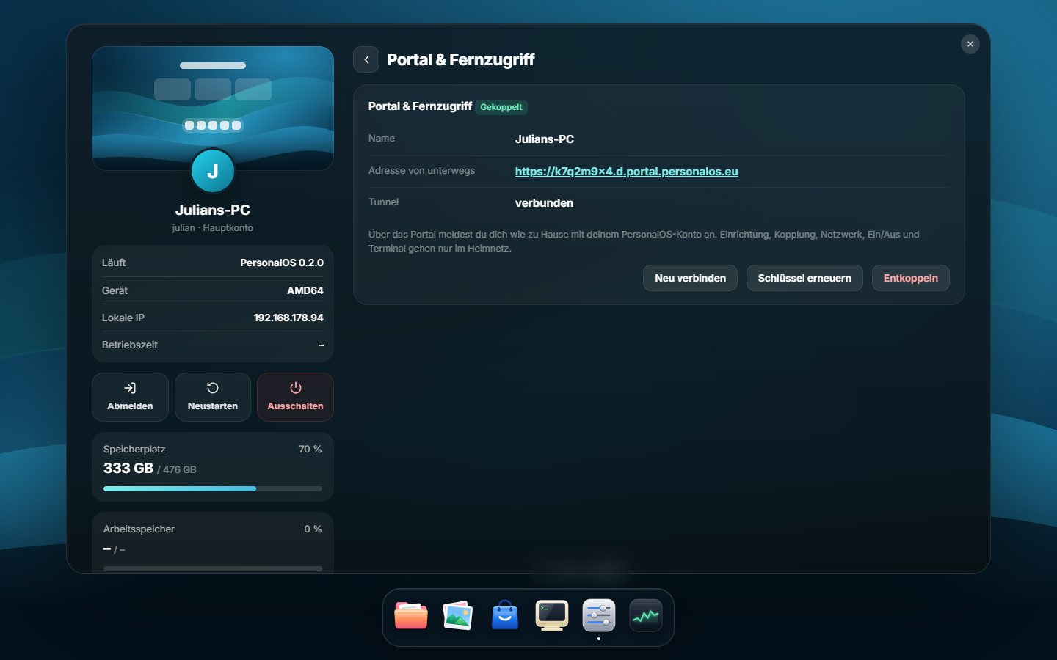1057x660 pixels.
Task: Click the J user avatar circle
Action: point(213,171)
